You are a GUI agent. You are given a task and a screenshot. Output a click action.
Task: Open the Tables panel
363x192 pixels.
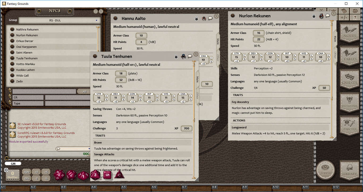(349, 56)
